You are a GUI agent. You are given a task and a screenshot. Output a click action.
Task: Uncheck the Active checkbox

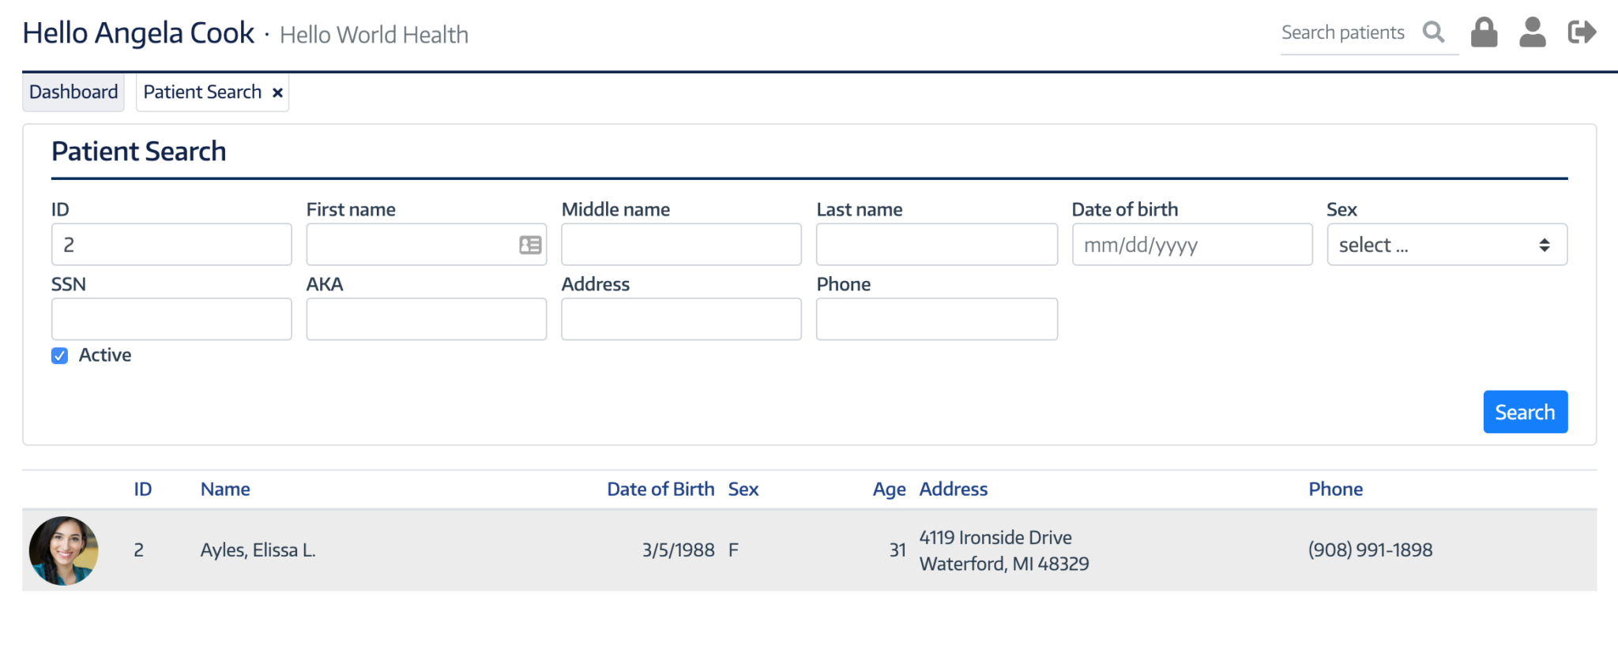click(x=59, y=356)
